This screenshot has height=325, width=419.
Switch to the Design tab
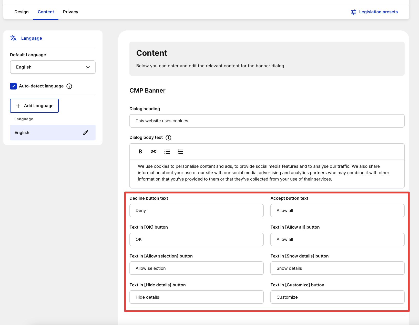click(x=22, y=12)
